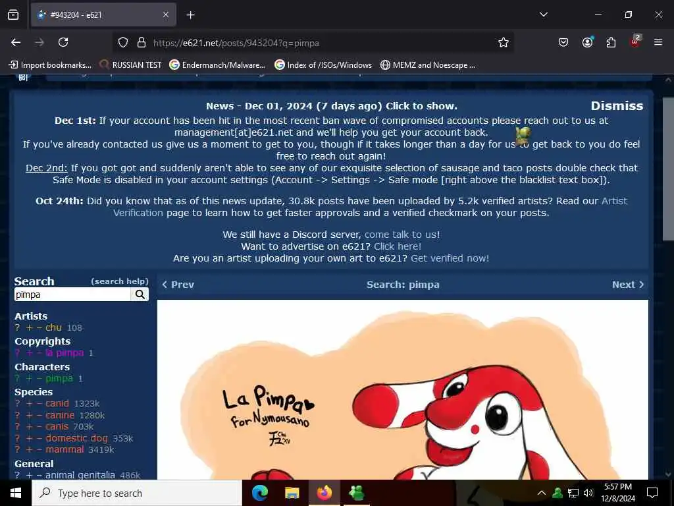Open the canis species tag

click(x=57, y=426)
